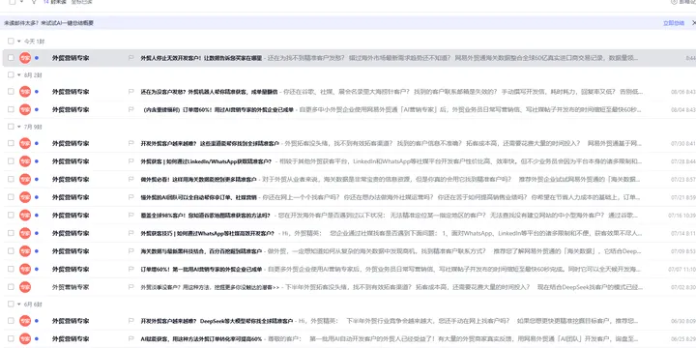Viewport: 696px width, 348px height.
Task: Tick the checkbox for the 7月 group
Action: (x=11, y=127)
